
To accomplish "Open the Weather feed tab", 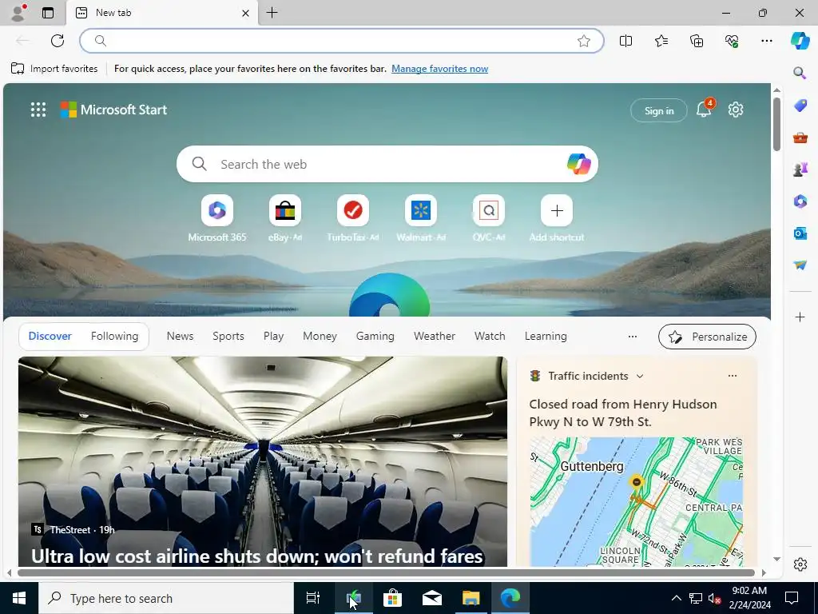I will click(435, 337).
